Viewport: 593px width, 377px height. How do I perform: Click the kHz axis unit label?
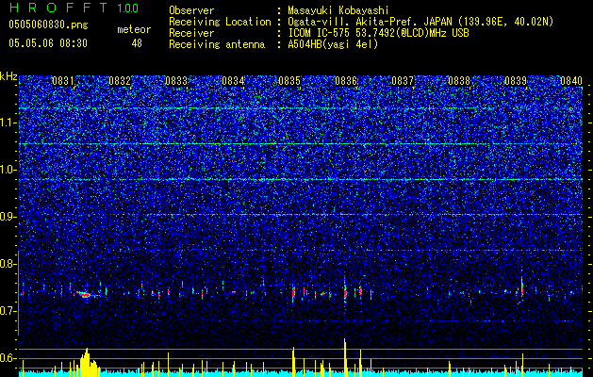[8, 76]
